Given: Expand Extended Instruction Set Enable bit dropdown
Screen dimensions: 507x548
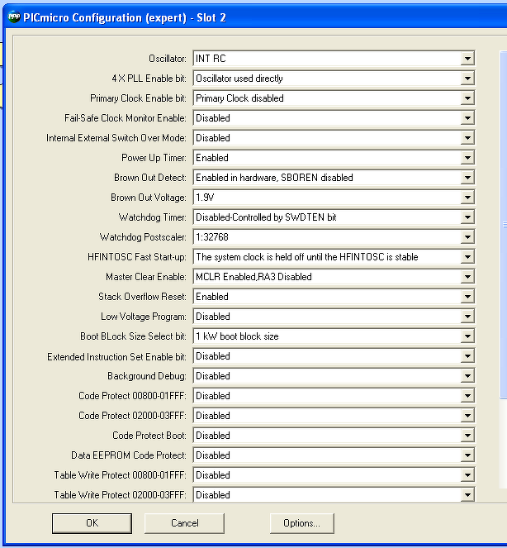Looking at the screenshot, I should (x=334, y=356).
